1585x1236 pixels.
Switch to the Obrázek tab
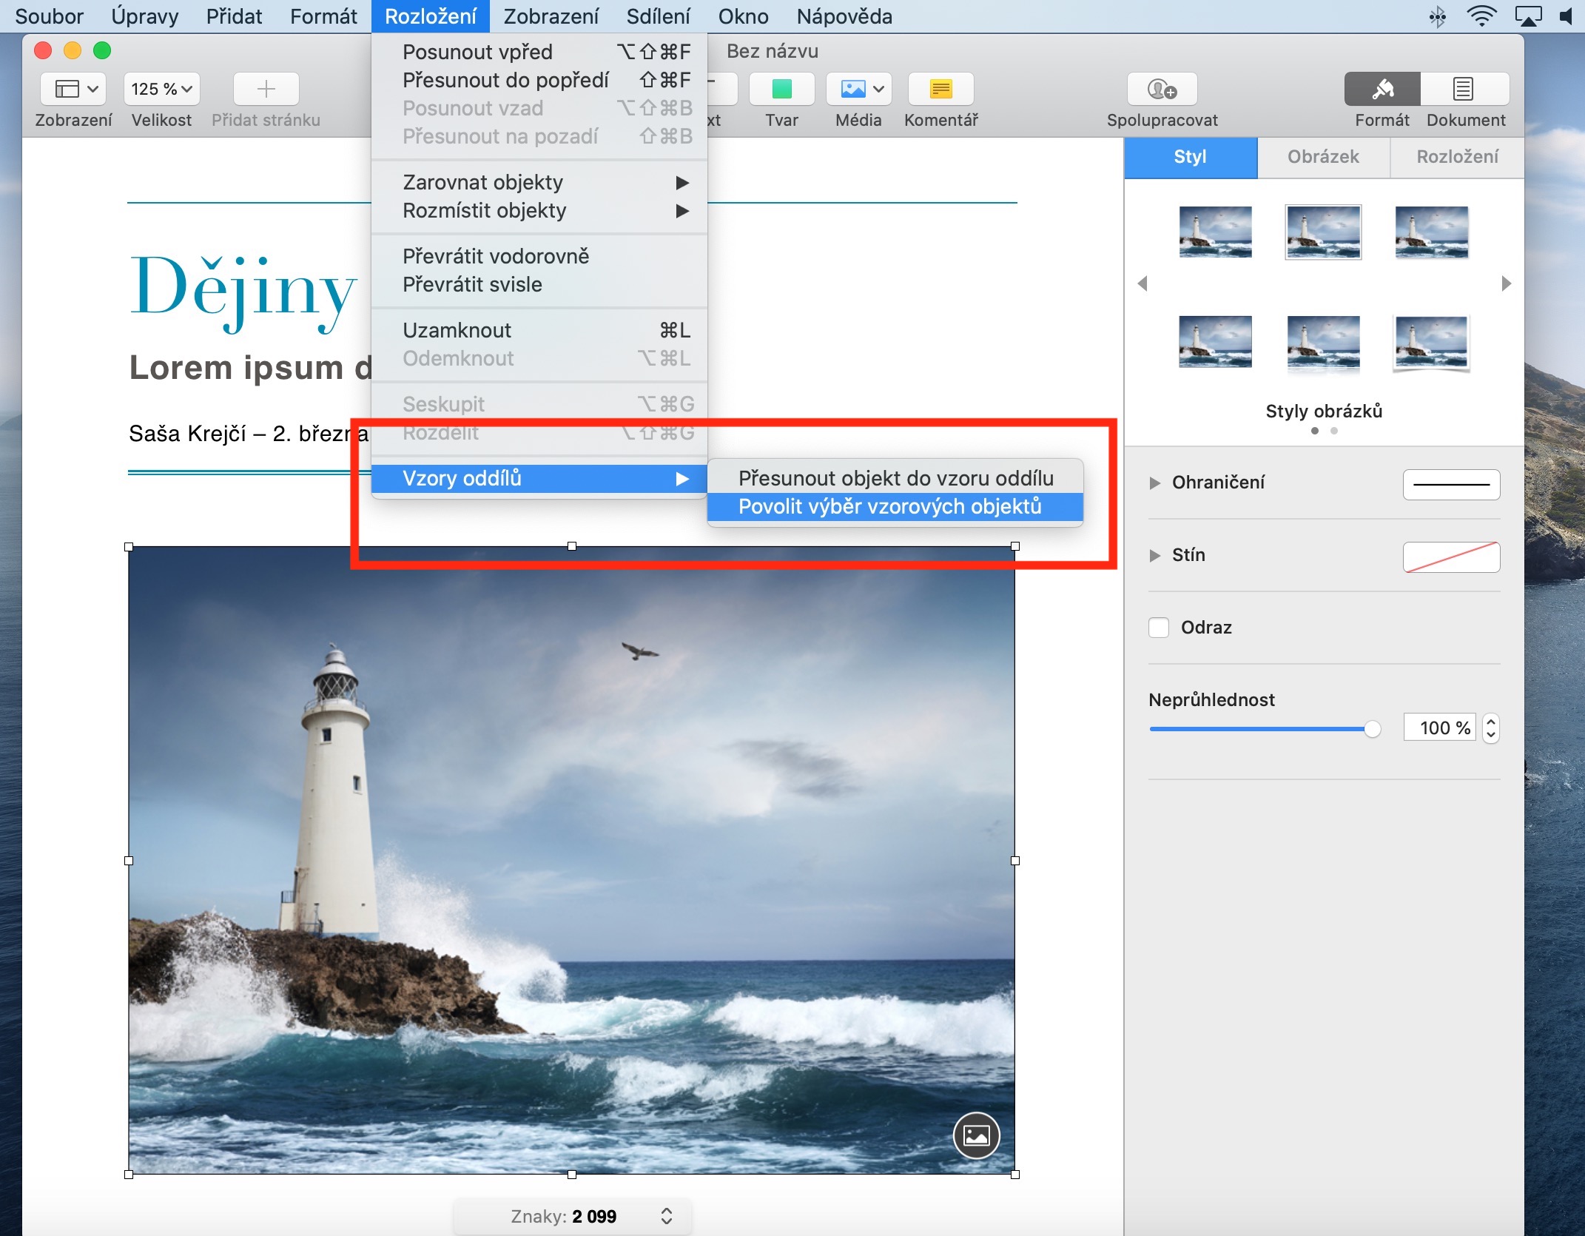tap(1323, 157)
